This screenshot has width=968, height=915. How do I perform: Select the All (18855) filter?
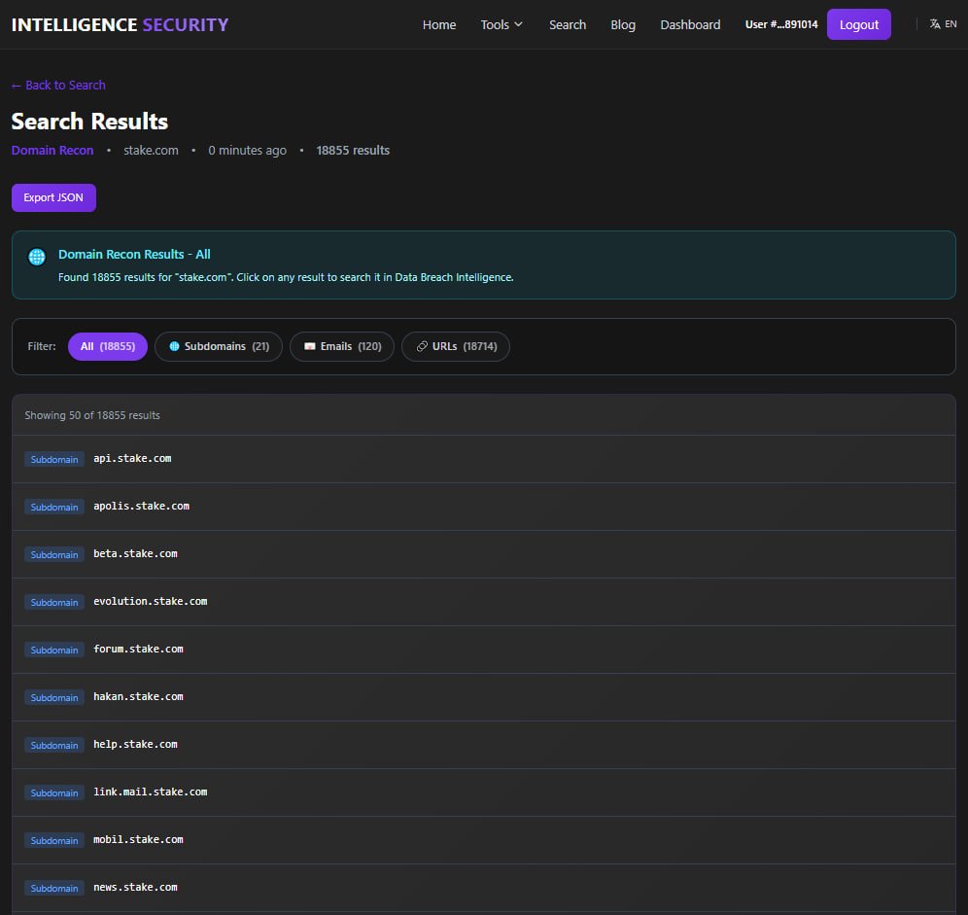pos(108,346)
